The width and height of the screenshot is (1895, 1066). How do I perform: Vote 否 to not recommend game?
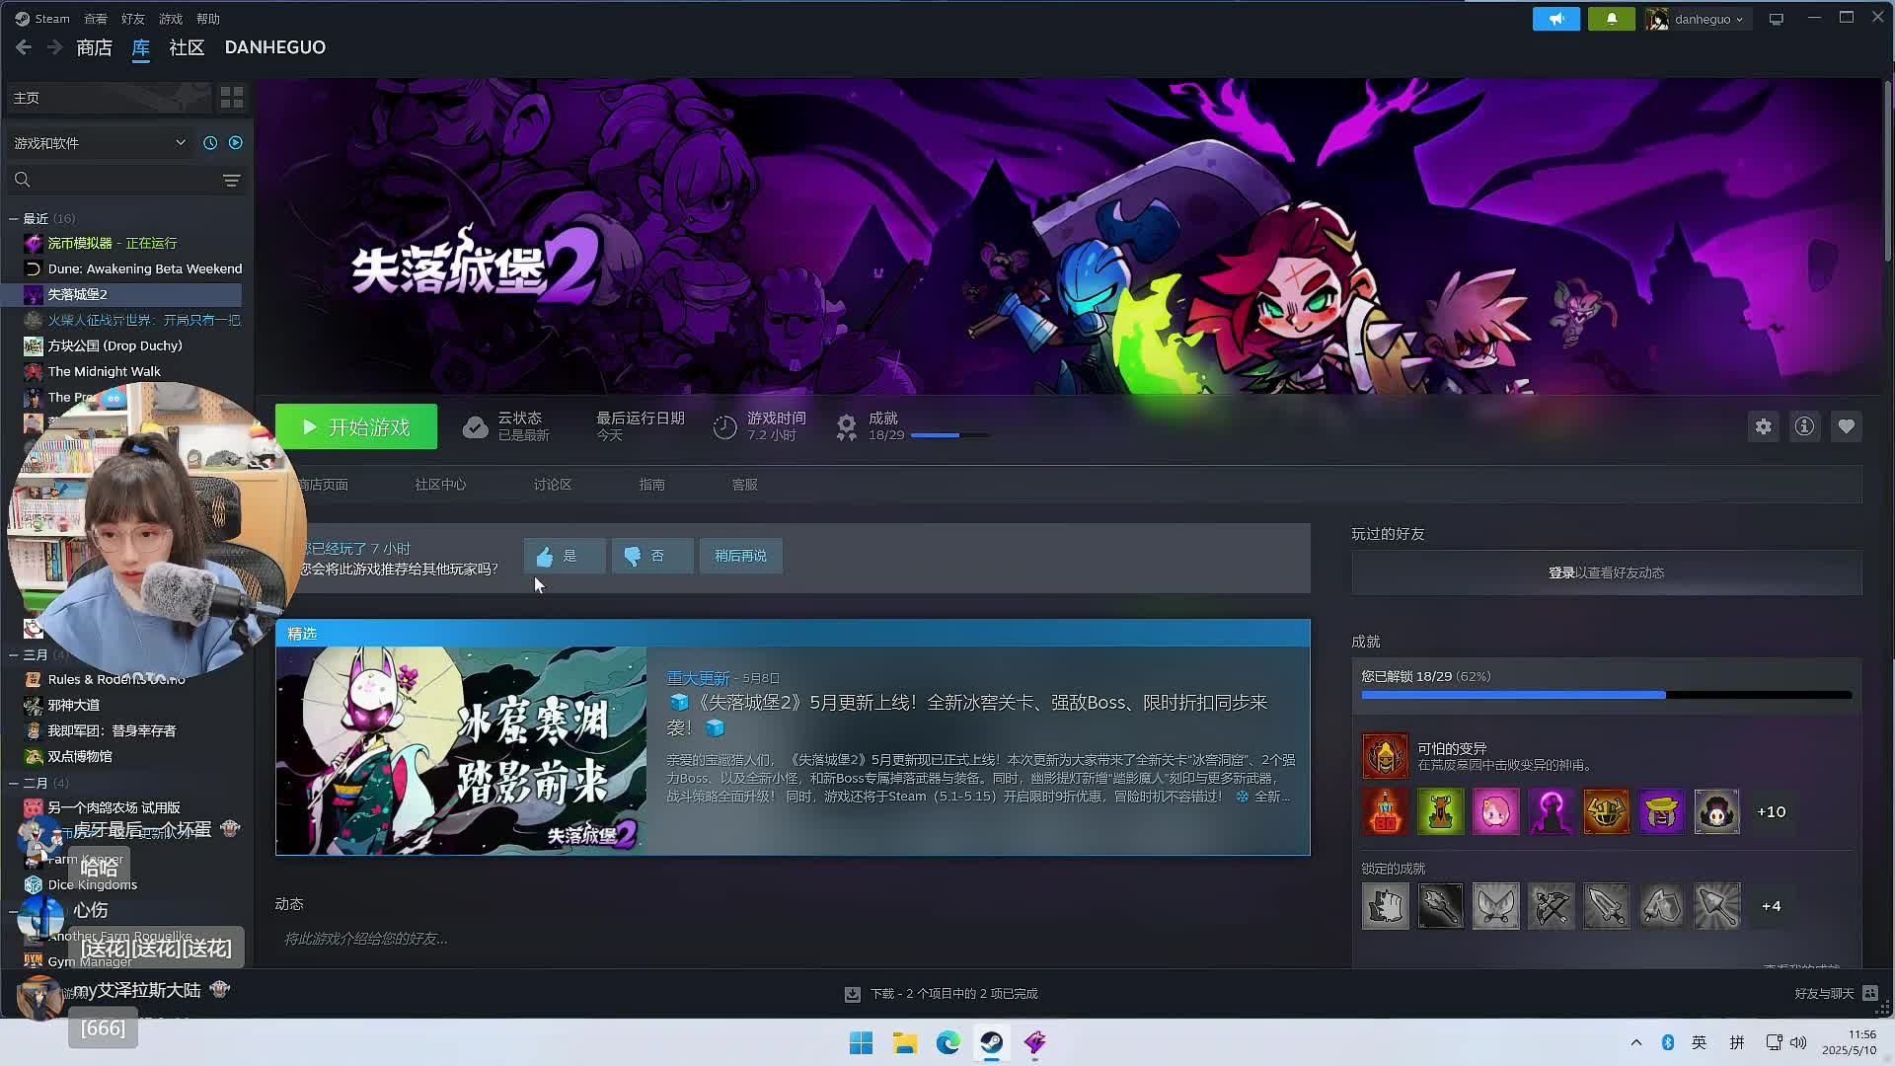coord(652,556)
